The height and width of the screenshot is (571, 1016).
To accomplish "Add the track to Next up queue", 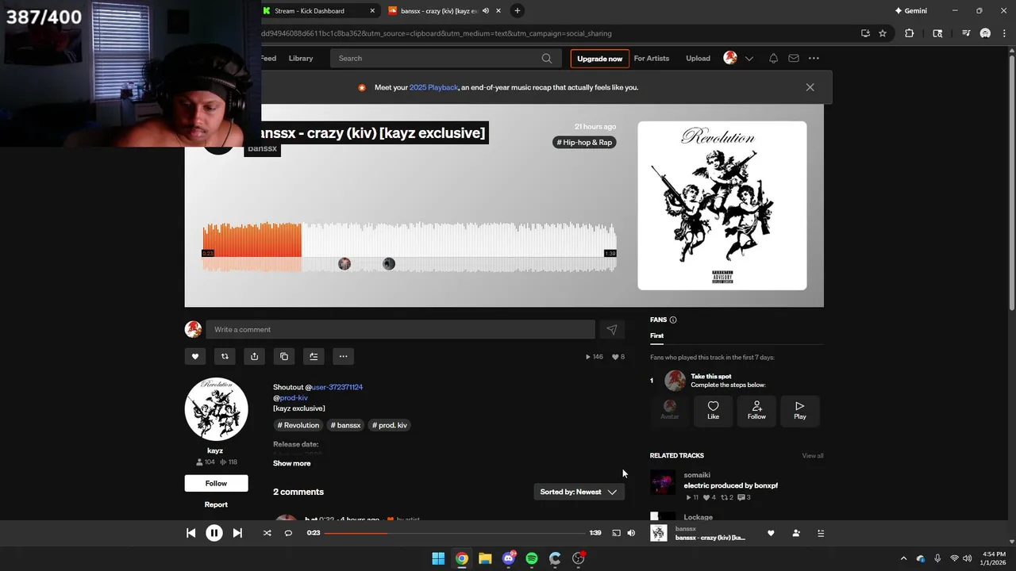I will (314, 356).
